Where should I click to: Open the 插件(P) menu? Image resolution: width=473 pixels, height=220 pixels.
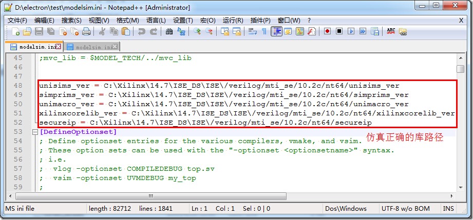260,21
